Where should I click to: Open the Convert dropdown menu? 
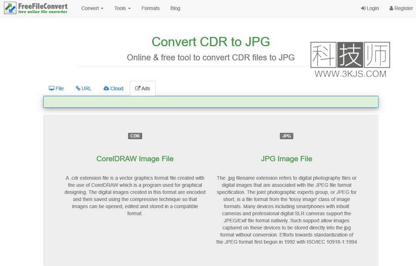click(x=92, y=8)
